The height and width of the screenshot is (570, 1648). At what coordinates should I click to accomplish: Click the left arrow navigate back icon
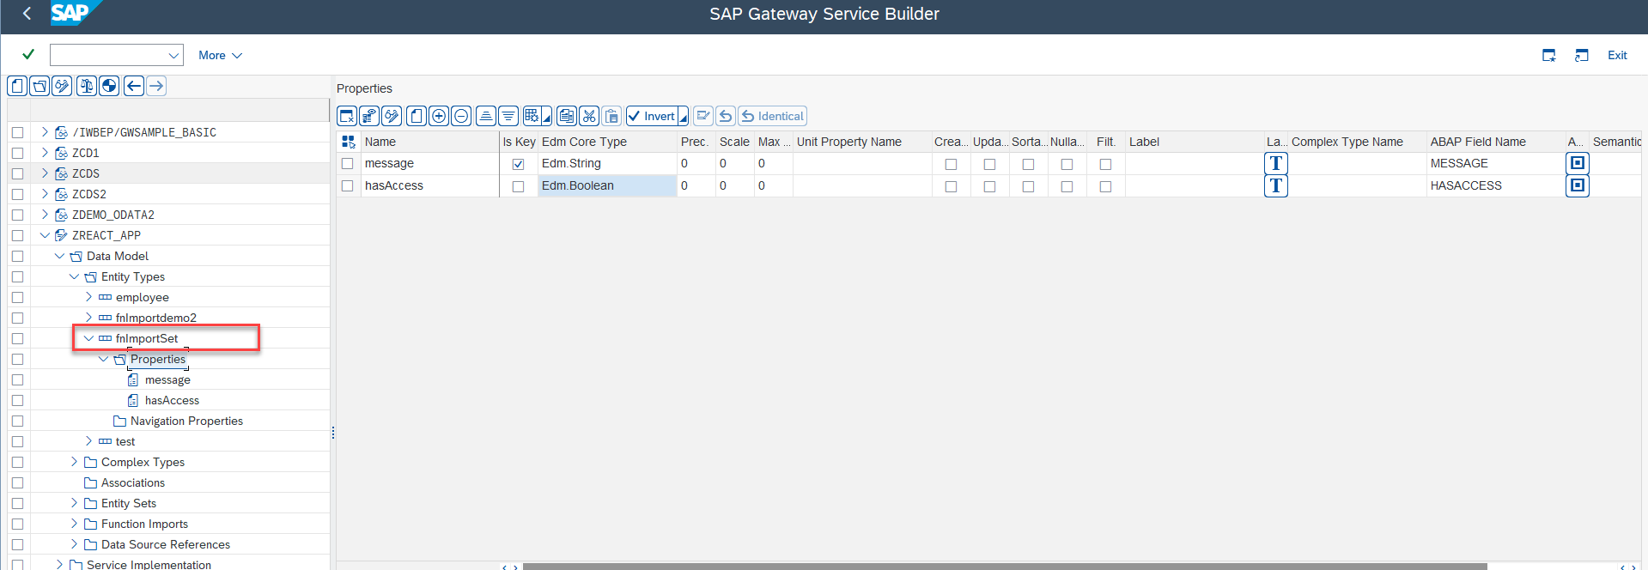(x=133, y=86)
